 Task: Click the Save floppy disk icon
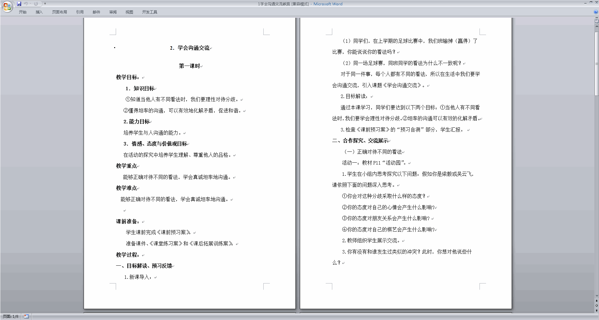point(19,4)
